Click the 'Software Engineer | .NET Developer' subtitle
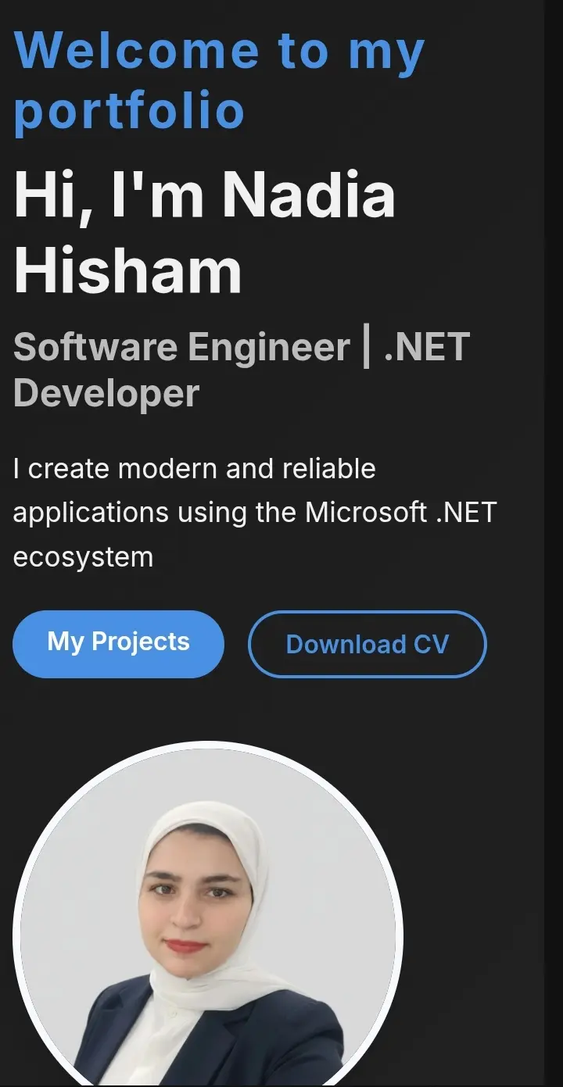563x1087 pixels. click(x=241, y=370)
